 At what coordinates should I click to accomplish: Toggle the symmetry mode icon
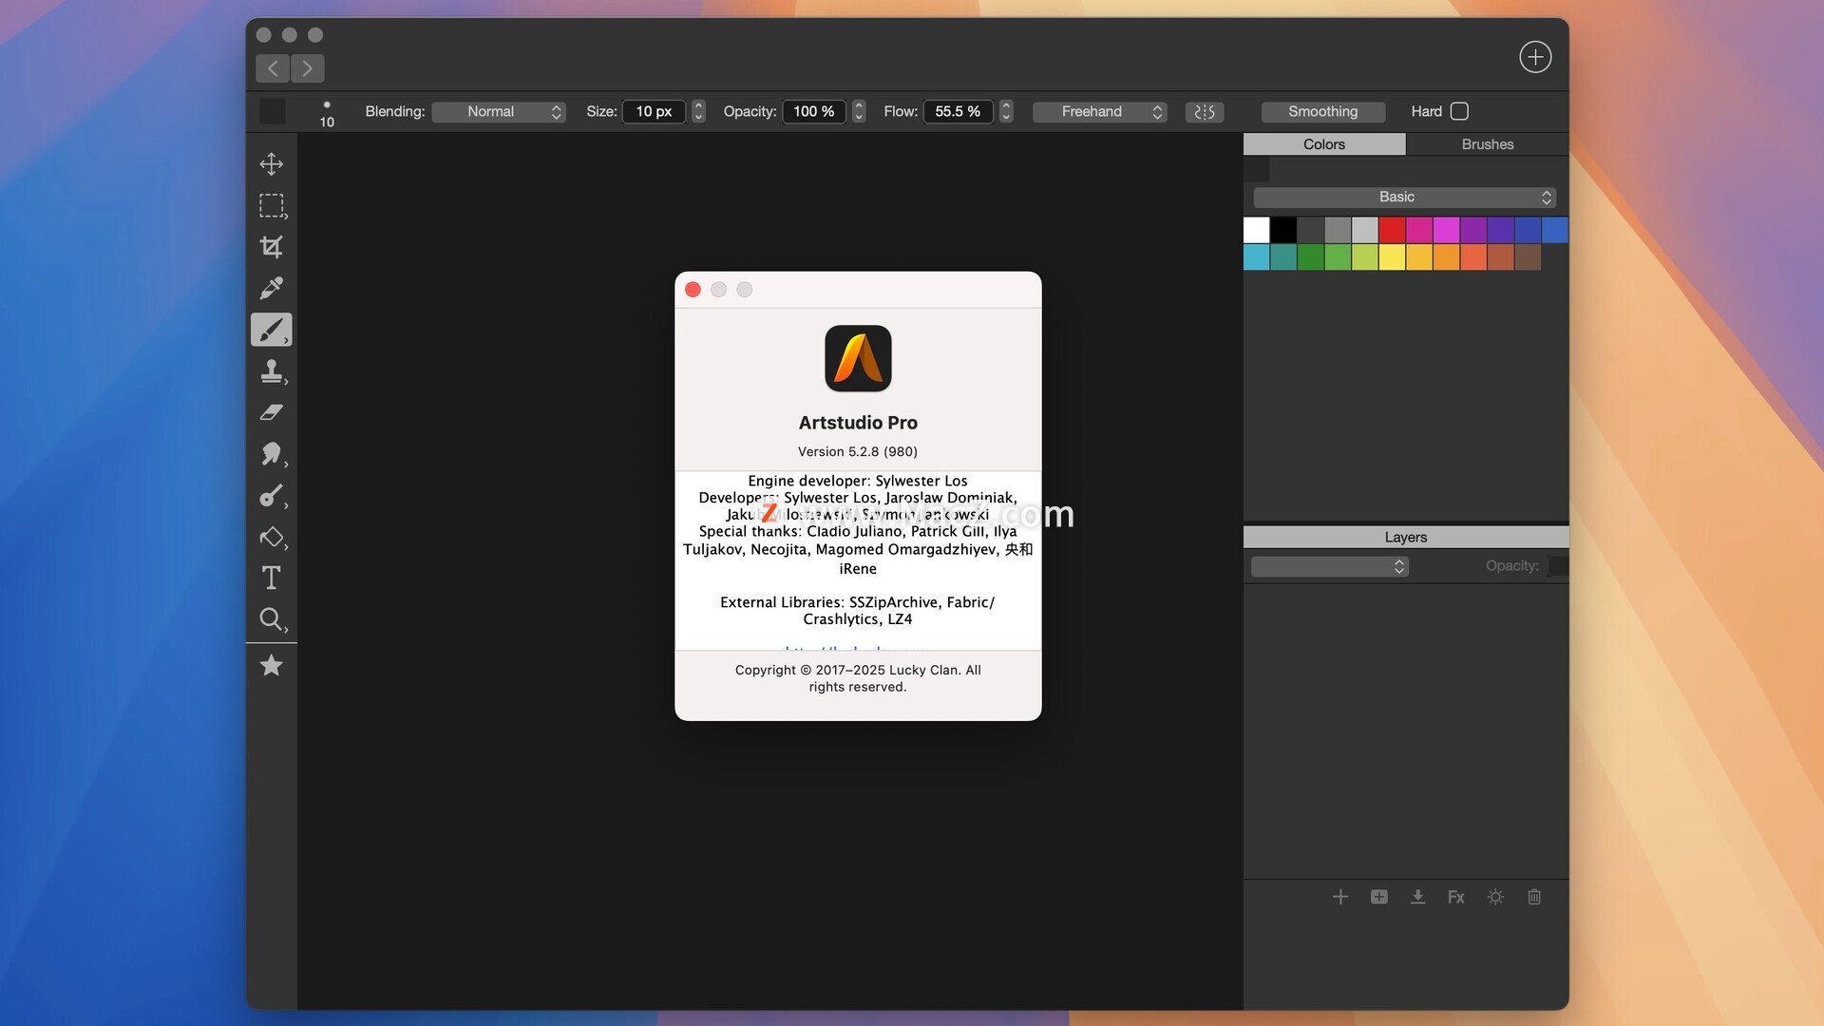click(x=1205, y=112)
